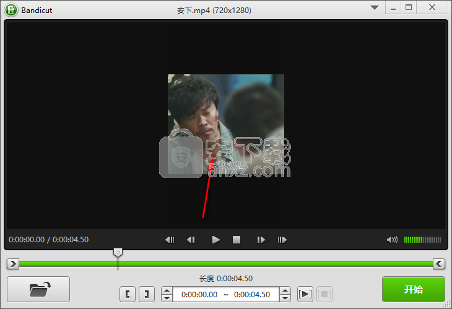Click the green 开始 button
452x309 pixels.
413,289
